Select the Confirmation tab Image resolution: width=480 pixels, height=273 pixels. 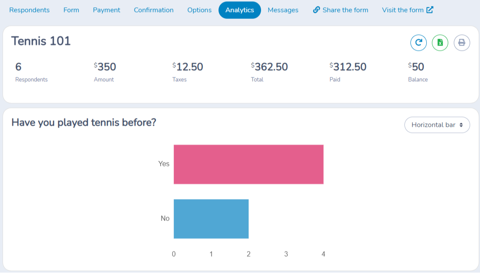point(154,10)
